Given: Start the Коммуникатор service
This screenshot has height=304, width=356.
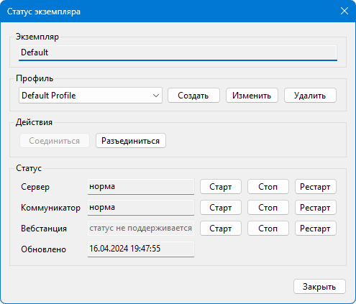Looking at the screenshot, I should [x=221, y=208].
